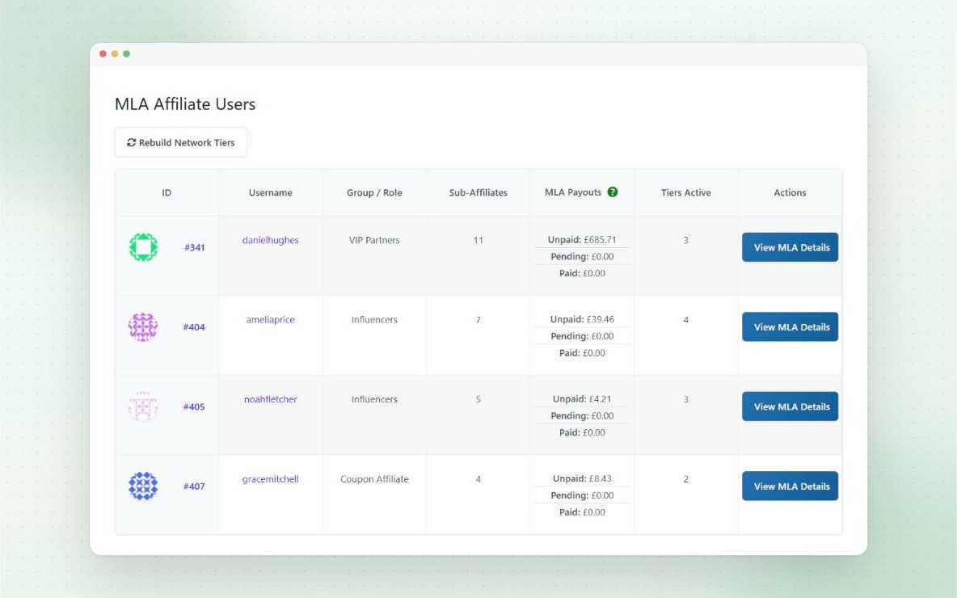The image size is (957, 598).
Task: Open affiliate ID #405 link
Action: 194,406
